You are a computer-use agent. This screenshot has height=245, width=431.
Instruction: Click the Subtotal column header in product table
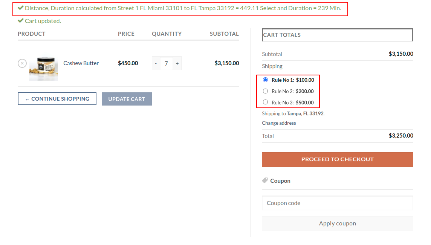(x=224, y=34)
